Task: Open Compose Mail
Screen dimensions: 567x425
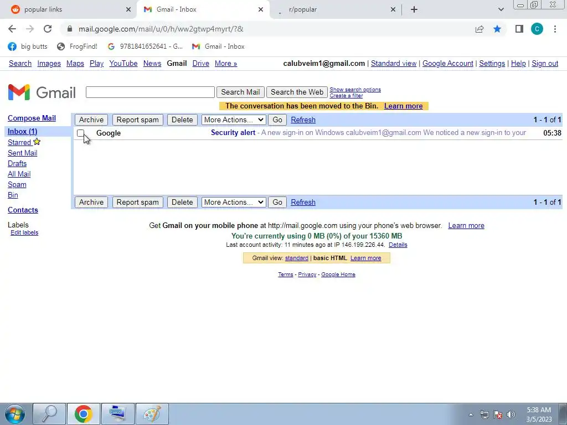Action: [x=32, y=118]
